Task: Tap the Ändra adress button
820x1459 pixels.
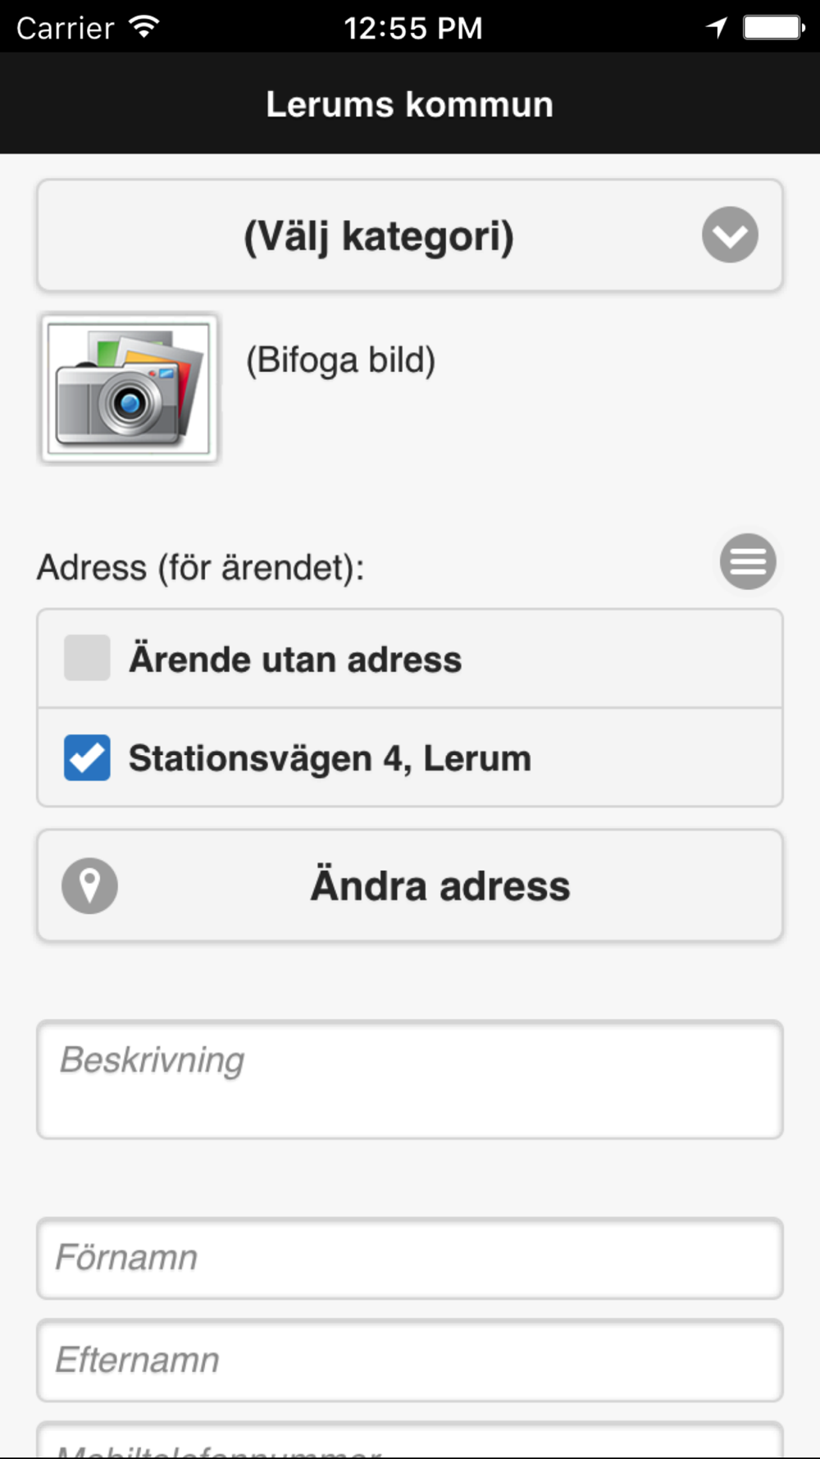Action: (410, 885)
